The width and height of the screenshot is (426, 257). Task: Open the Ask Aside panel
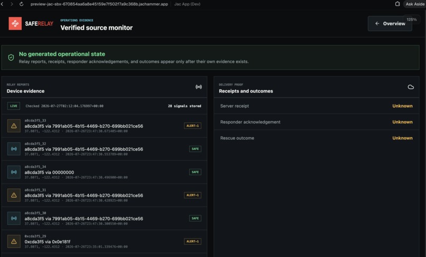tap(414, 4)
